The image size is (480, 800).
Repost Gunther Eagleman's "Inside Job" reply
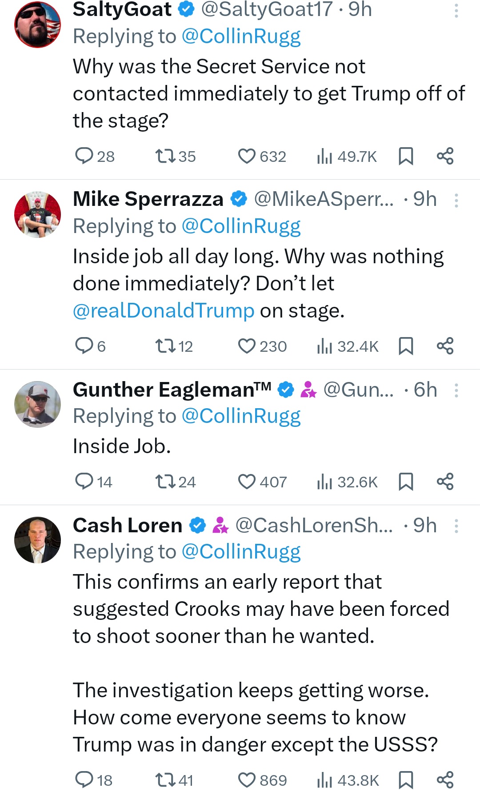pyautogui.click(x=165, y=482)
